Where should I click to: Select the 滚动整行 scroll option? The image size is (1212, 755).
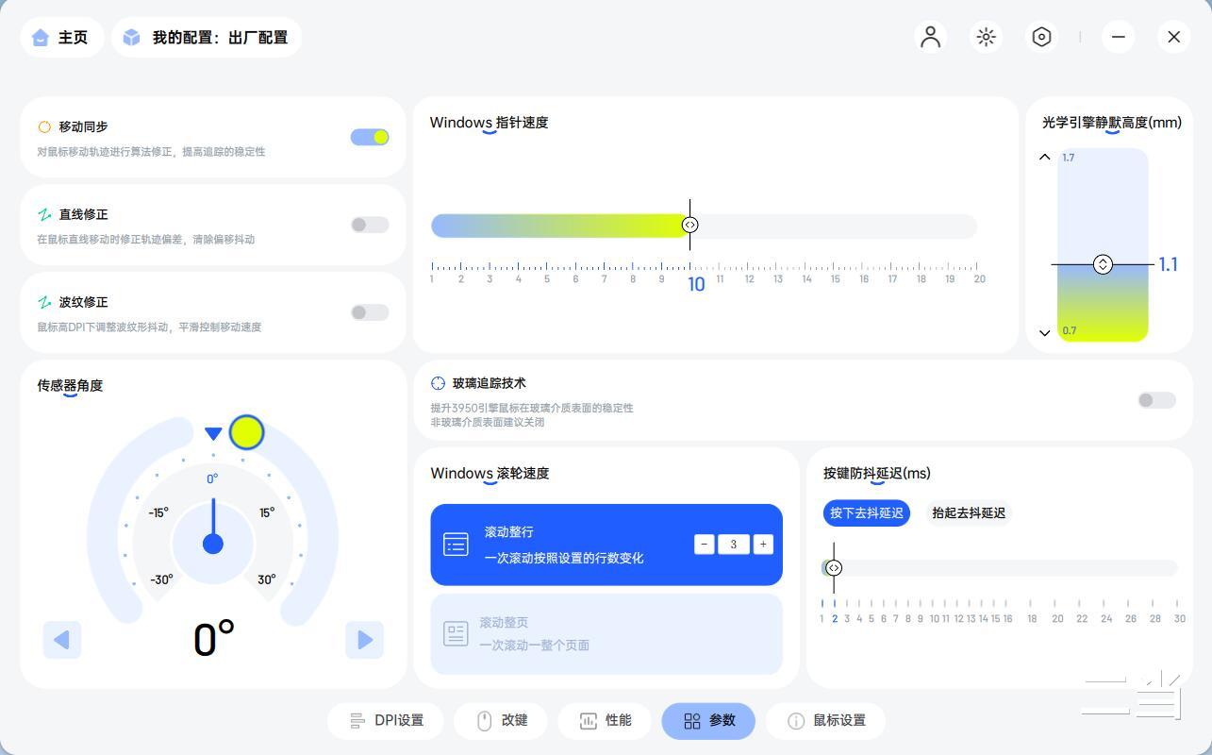pos(606,545)
